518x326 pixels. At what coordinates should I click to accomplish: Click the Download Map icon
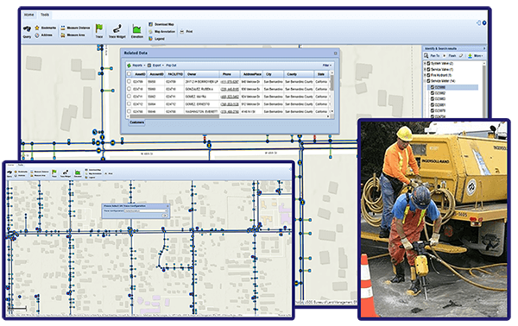pyautogui.click(x=150, y=24)
